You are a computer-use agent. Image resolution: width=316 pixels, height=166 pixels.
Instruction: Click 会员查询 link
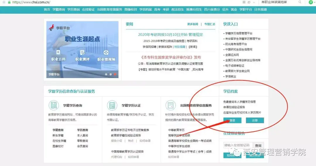tap(83, 146)
